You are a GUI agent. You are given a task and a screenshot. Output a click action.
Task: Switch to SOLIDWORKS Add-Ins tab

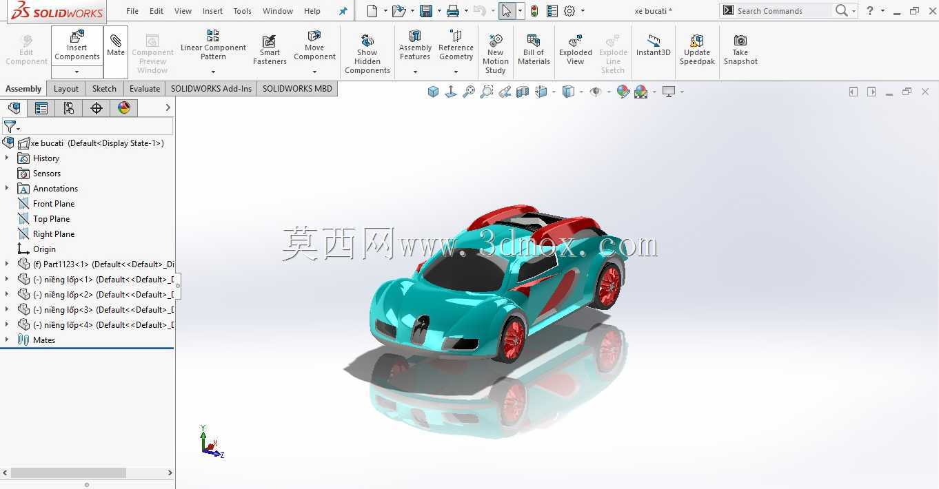211,89
